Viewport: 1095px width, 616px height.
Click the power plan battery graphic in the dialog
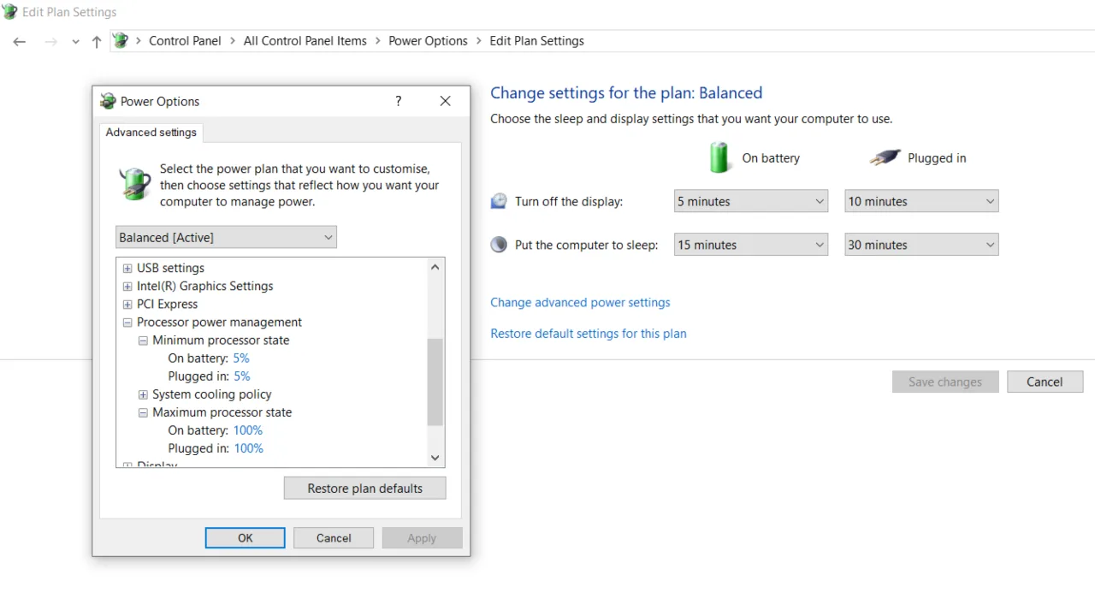click(x=134, y=184)
